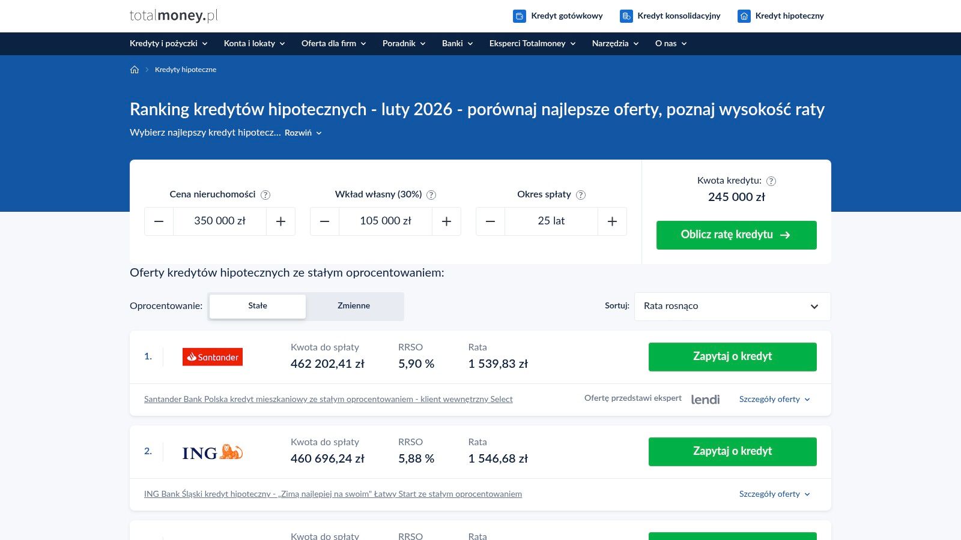Increase Wkład własny with plus
The width and height of the screenshot is (961, 540).
click(x=446, y=221)
